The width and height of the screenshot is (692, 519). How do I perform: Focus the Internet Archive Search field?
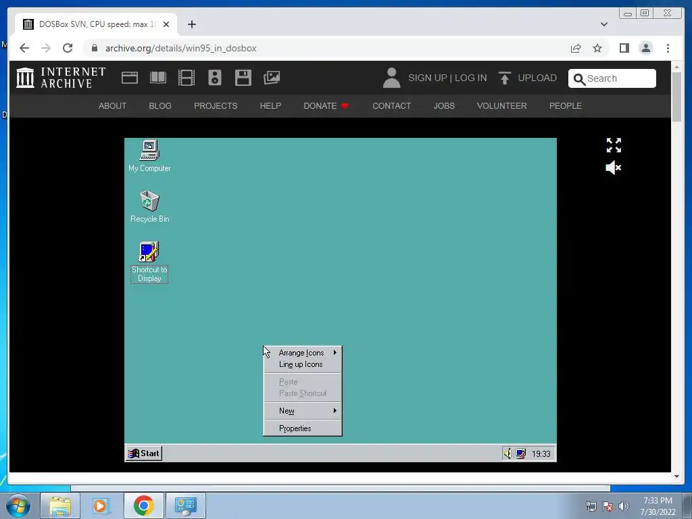(612, 78)
